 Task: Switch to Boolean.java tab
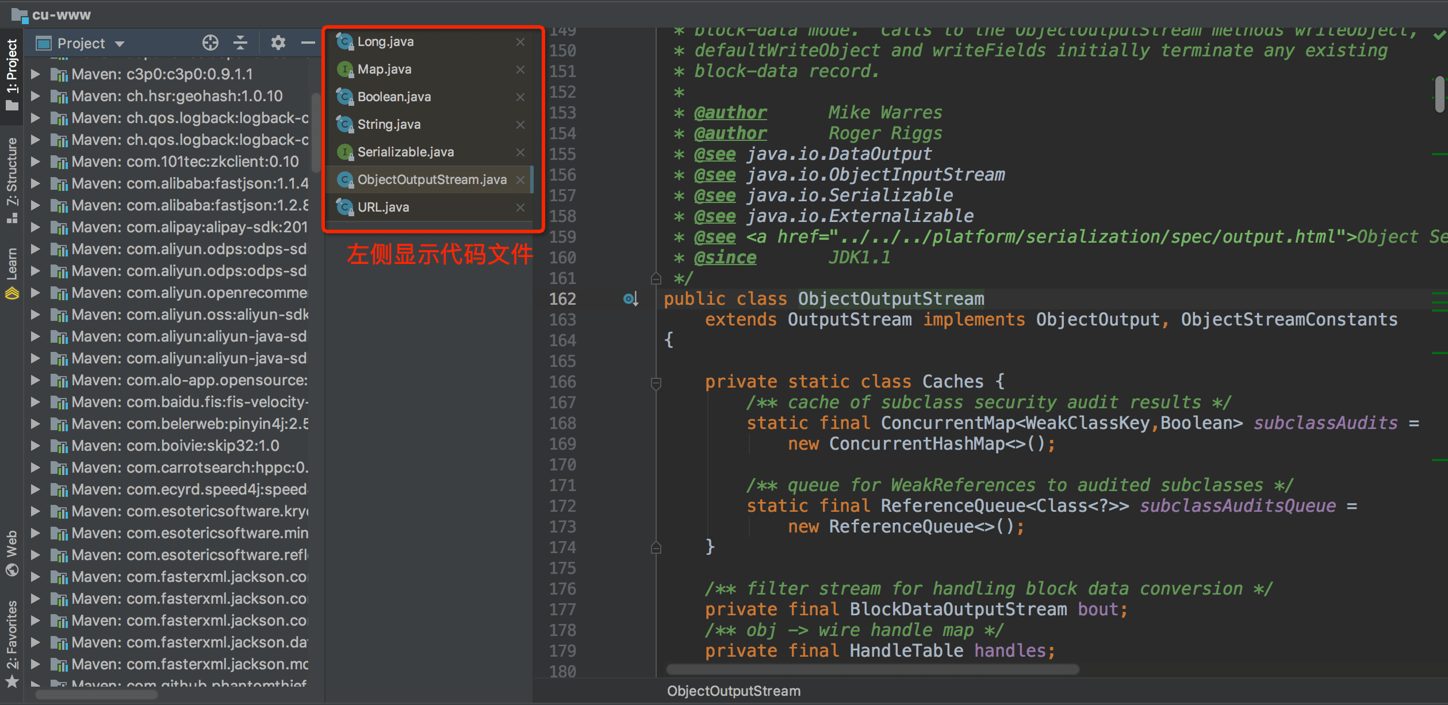[x=394, y=97]
